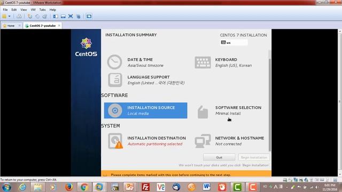Click the orange warning message bar
Screen dimensions: 342x192
point(186,174)
